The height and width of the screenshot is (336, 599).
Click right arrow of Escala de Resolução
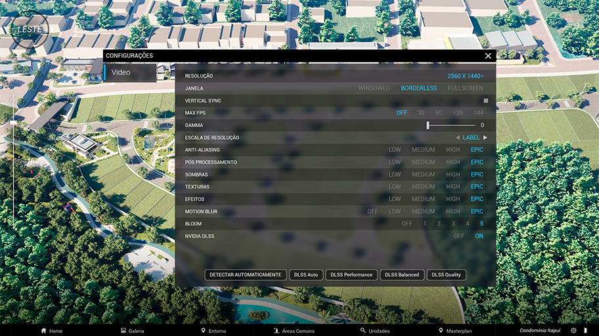tap(486, 138)
